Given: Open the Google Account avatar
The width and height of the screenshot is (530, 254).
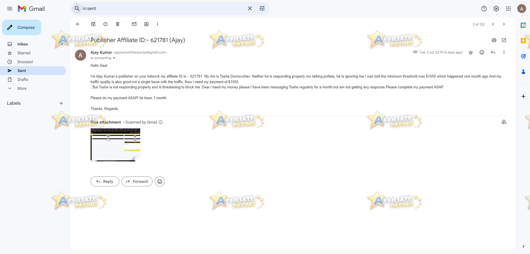Looking at the screenshot, I should tap(522, 9).
